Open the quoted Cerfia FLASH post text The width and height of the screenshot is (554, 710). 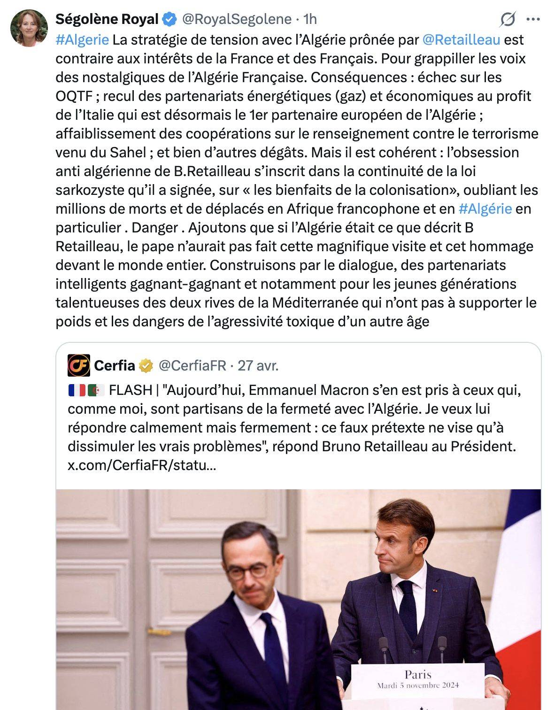click(x=291, y=418)
